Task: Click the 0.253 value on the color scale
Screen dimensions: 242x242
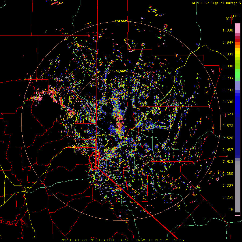Action: coord(228,197)
